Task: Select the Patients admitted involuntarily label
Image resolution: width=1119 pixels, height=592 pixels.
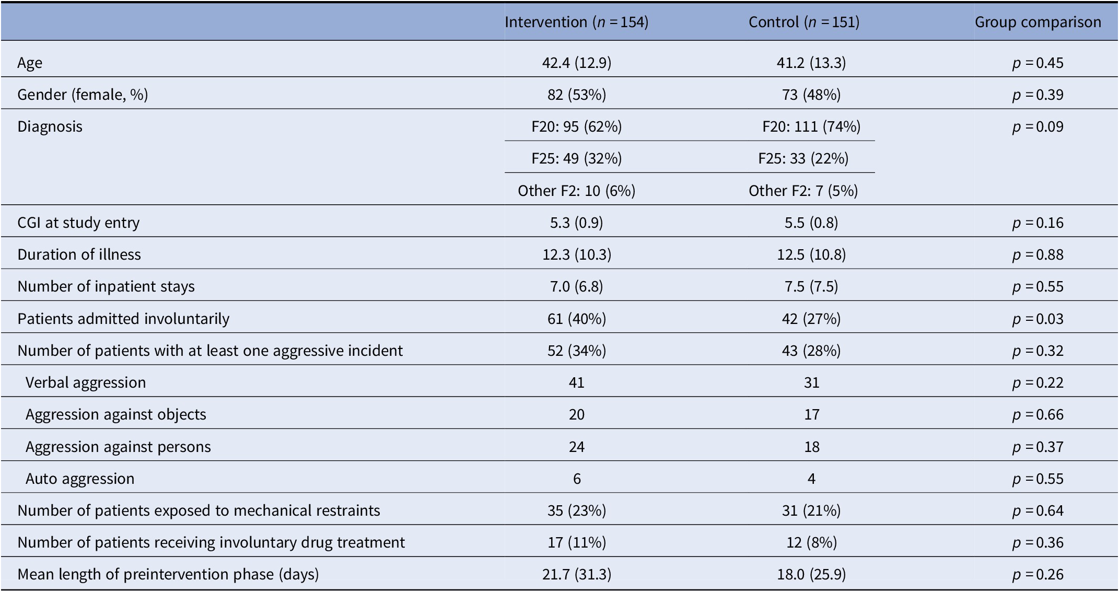Action: tap(123, 319)
